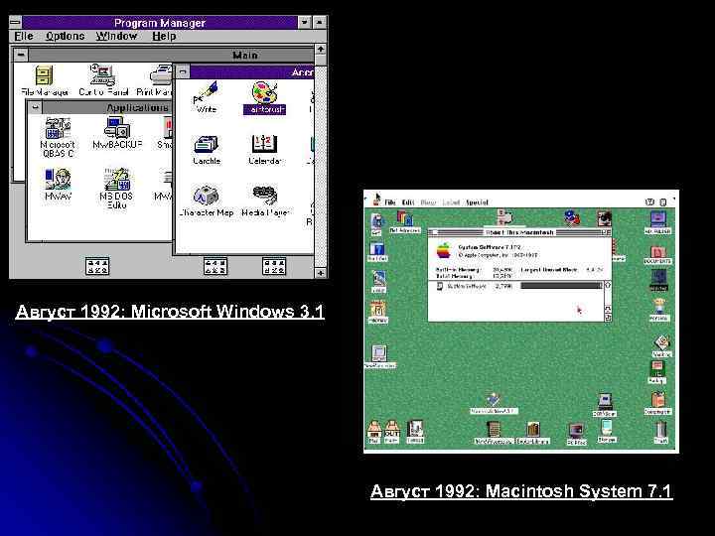
Task: Open the Calendar icon in Accessories
Action: (x=265, y=145)
